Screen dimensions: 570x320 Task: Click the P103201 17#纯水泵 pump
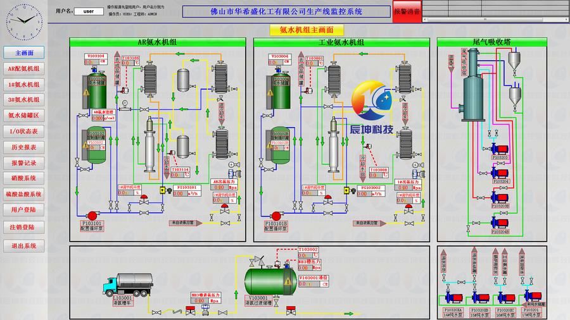point(532,297)
